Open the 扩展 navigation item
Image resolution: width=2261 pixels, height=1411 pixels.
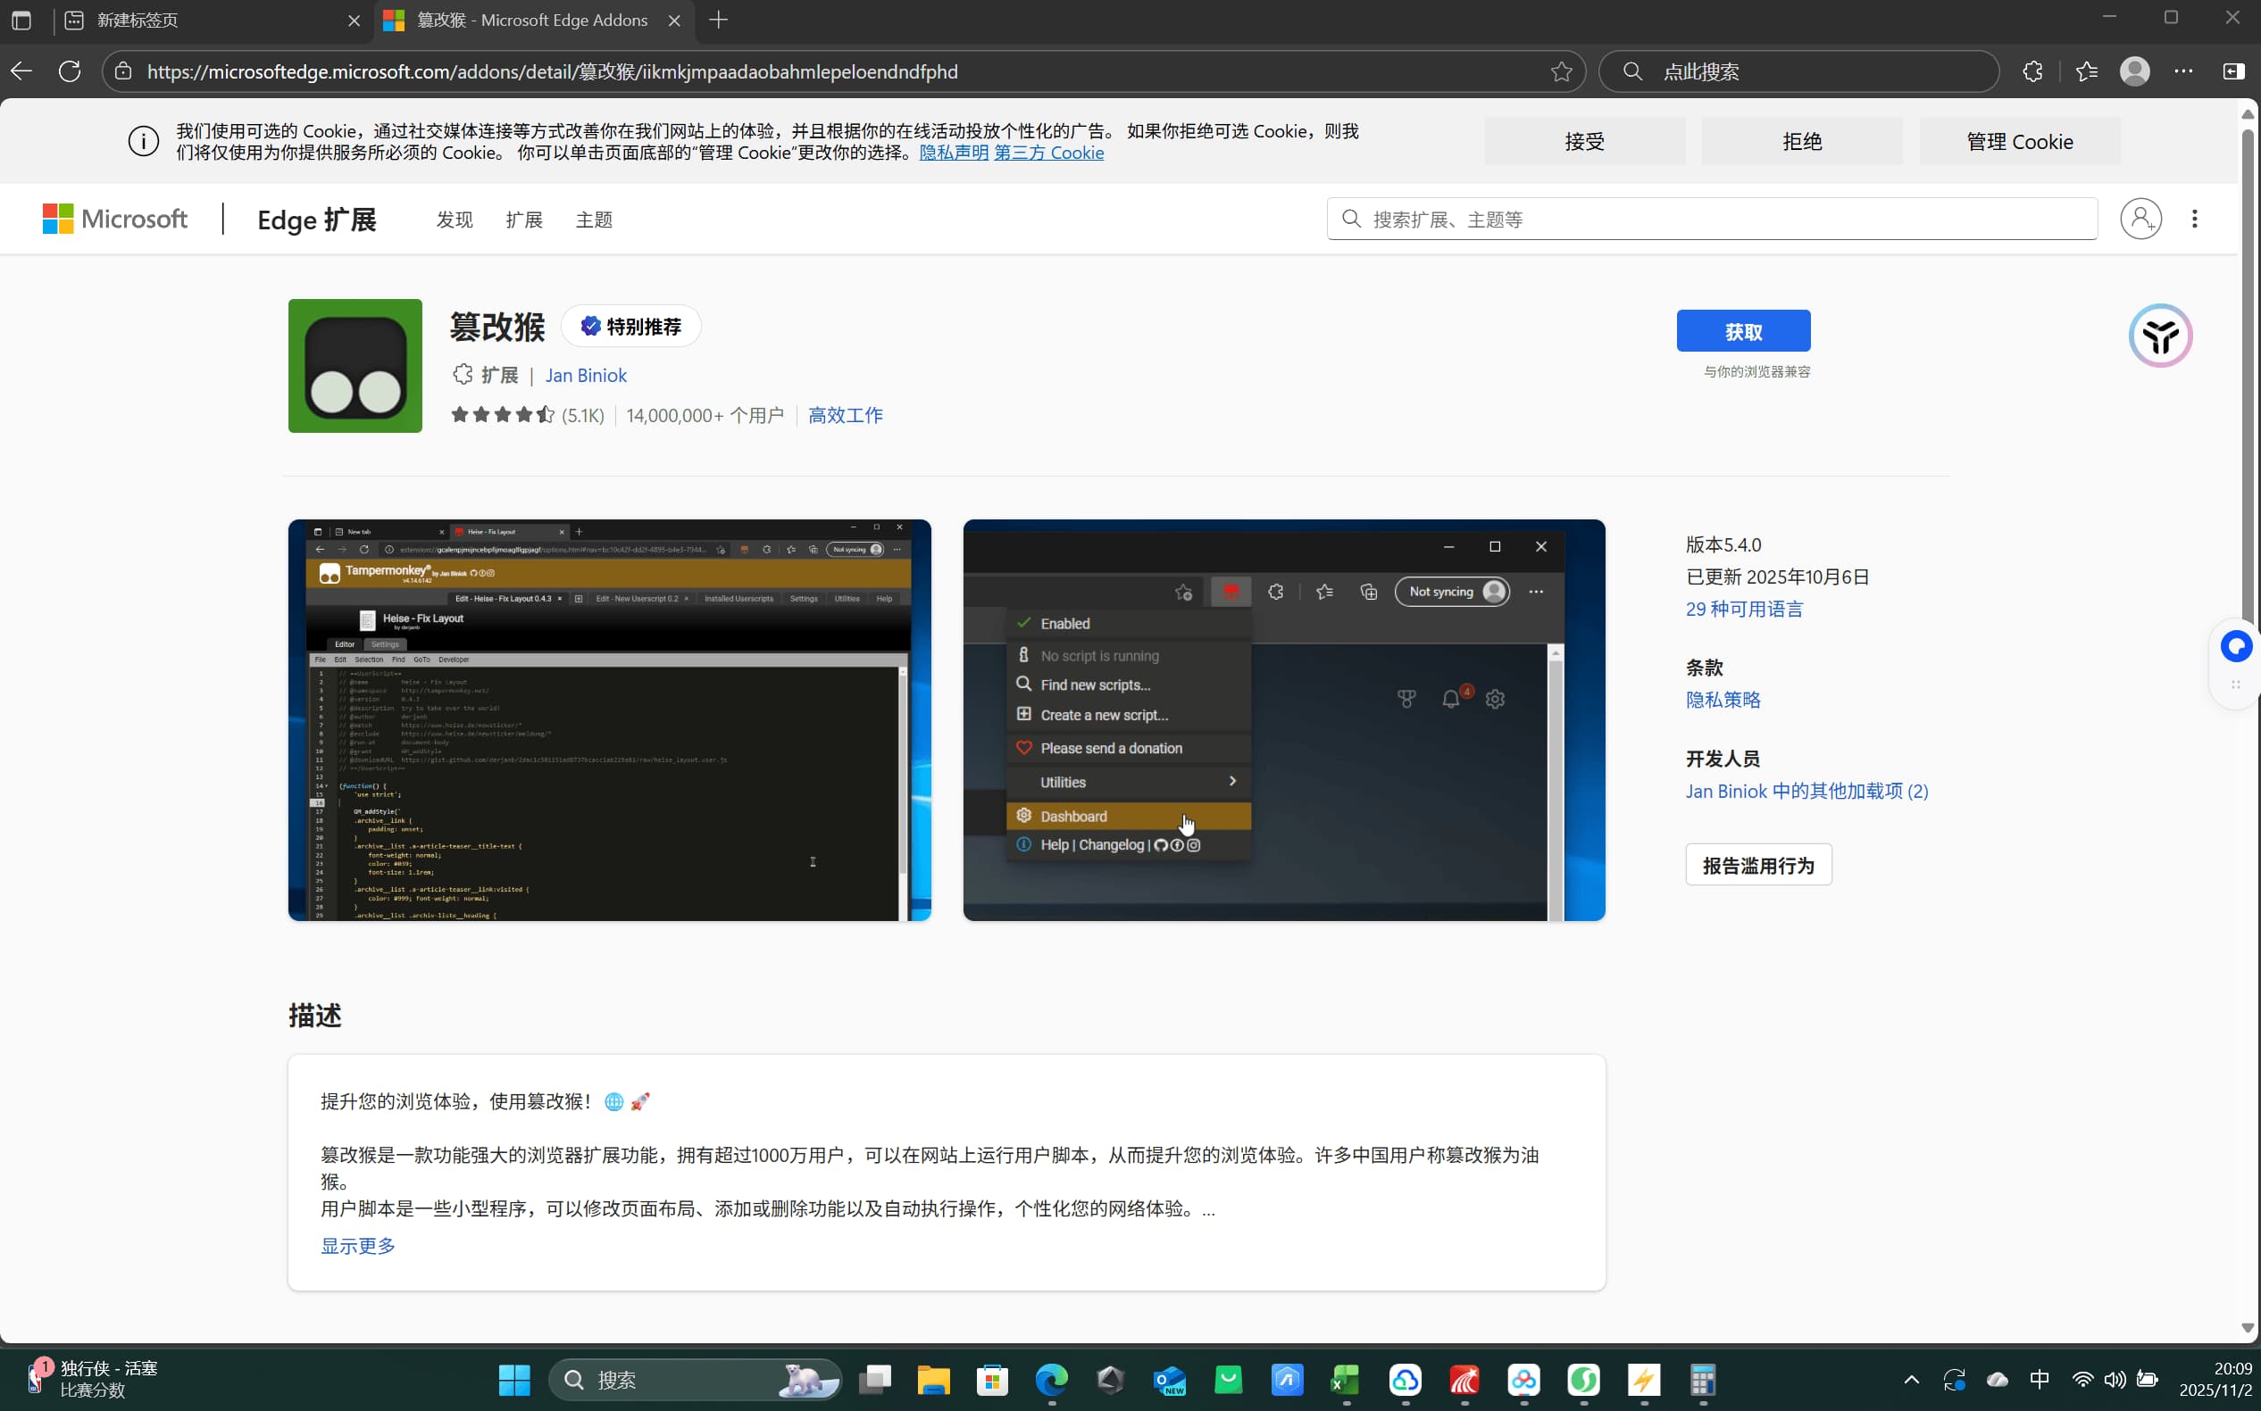click(523, 220)
